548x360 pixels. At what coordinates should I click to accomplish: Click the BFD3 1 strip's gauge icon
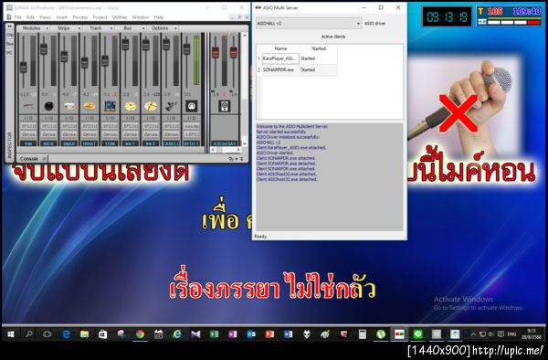192,106
